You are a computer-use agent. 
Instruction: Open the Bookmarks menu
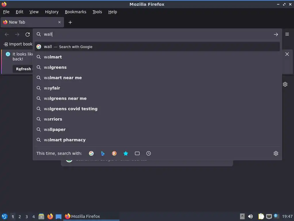76,12
